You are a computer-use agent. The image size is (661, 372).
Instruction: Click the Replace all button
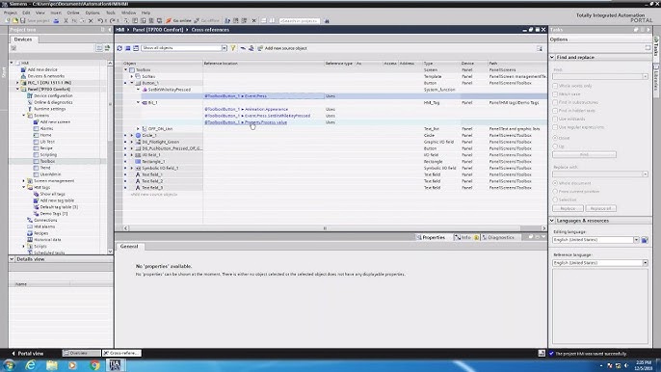[x=600, y=208]
